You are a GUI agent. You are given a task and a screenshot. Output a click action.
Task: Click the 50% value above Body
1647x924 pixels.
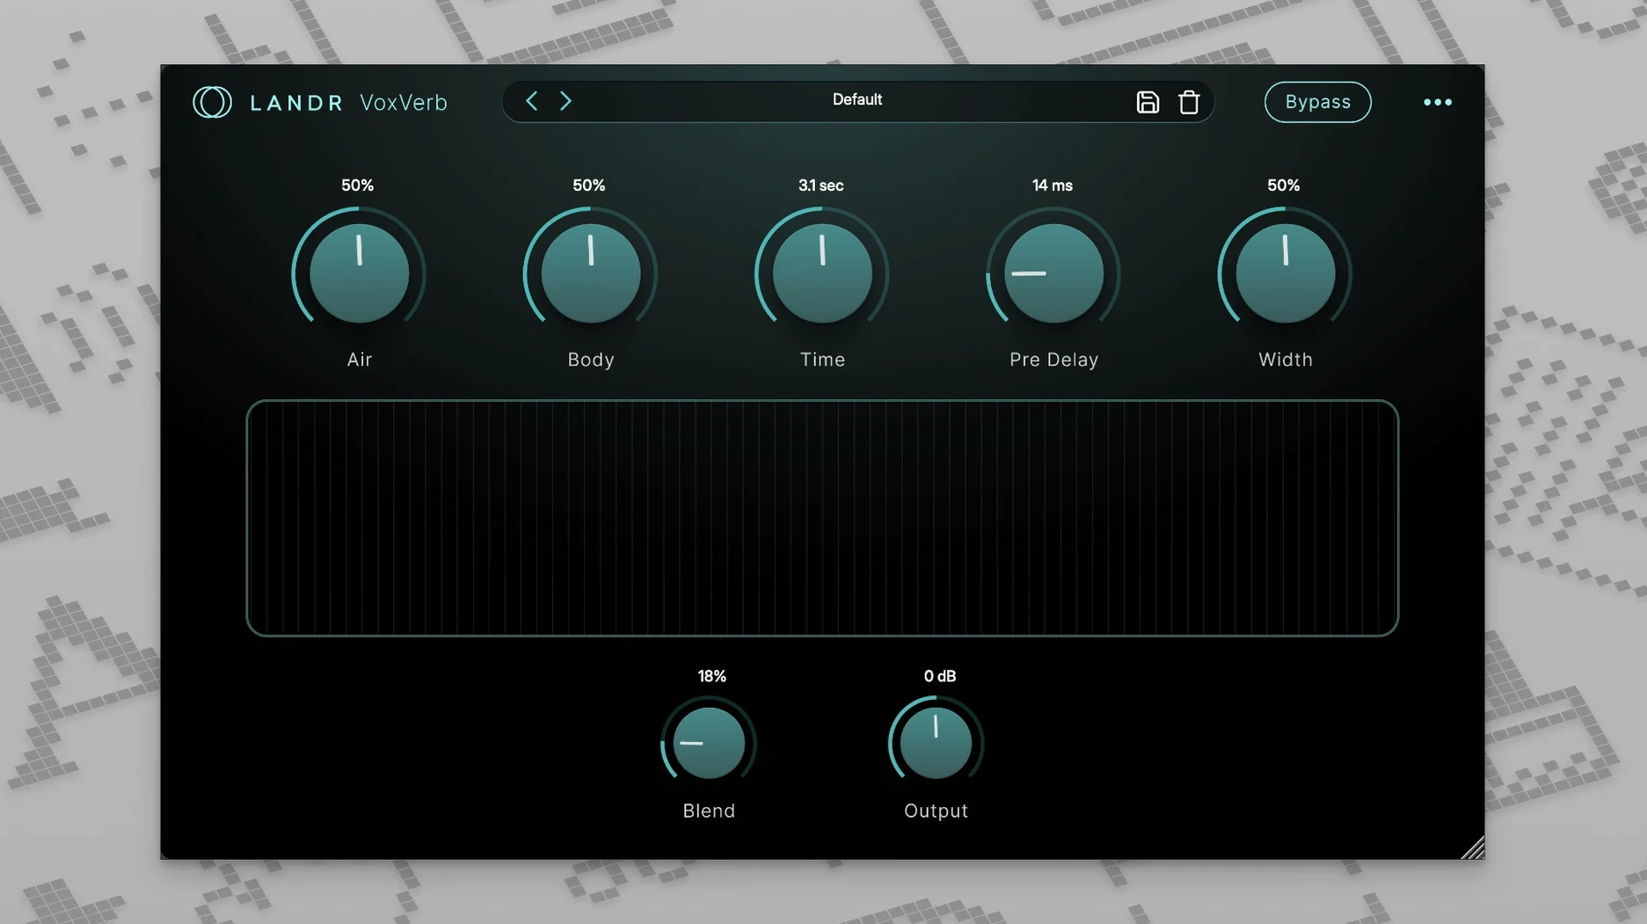pos(588,186)
